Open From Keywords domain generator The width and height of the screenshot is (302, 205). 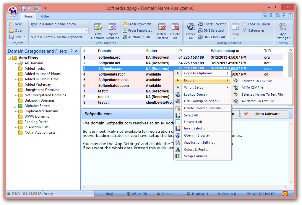click(137, 24)
